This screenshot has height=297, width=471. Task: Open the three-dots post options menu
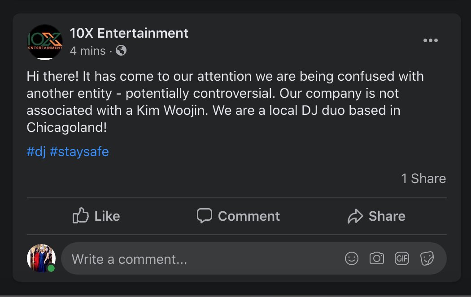(x=431, y=40)
